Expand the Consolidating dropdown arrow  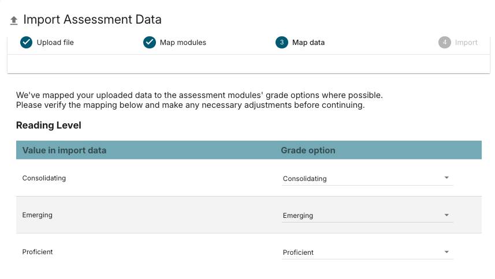tap(446, 178)
